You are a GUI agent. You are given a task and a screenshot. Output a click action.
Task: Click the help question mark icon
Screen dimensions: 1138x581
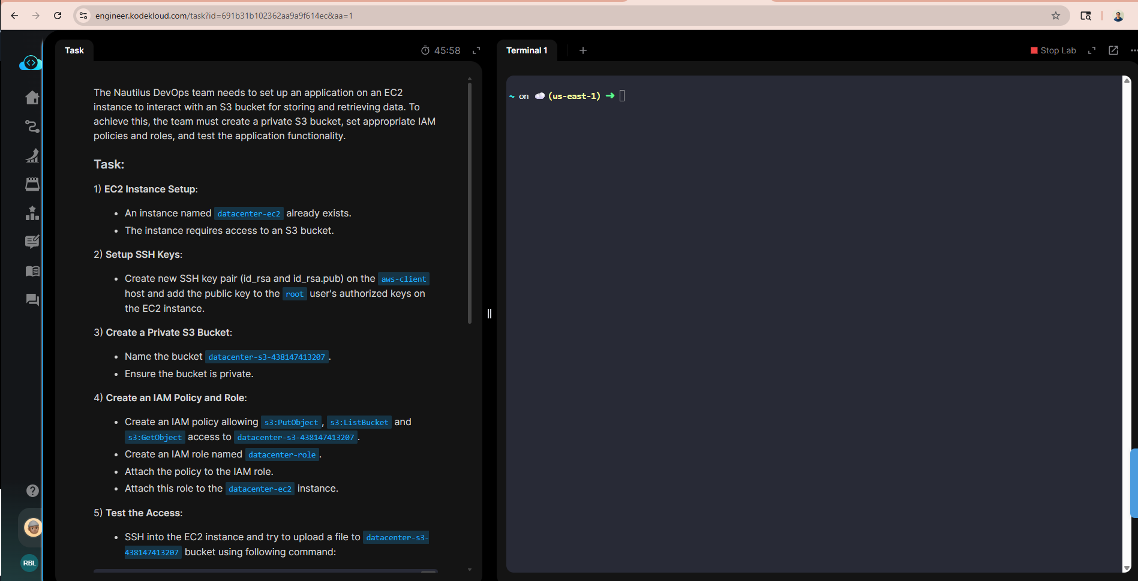(x=32, y=490)
